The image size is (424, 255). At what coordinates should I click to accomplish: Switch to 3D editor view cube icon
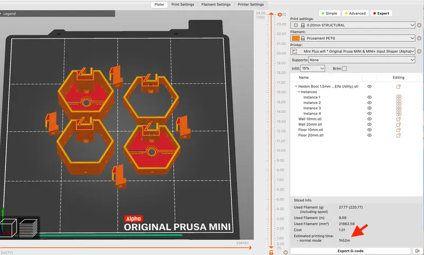[8, 227]
